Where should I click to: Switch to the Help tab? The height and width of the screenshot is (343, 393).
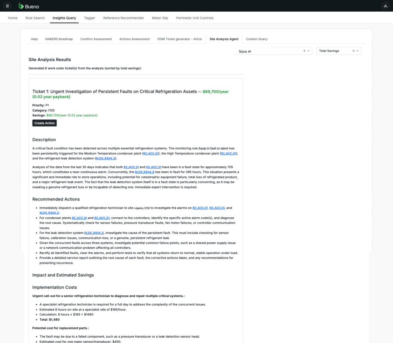coord(34,39)
